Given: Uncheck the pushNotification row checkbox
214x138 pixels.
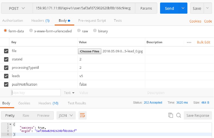Looking at the screenshot, I should (x=6, y=84).
